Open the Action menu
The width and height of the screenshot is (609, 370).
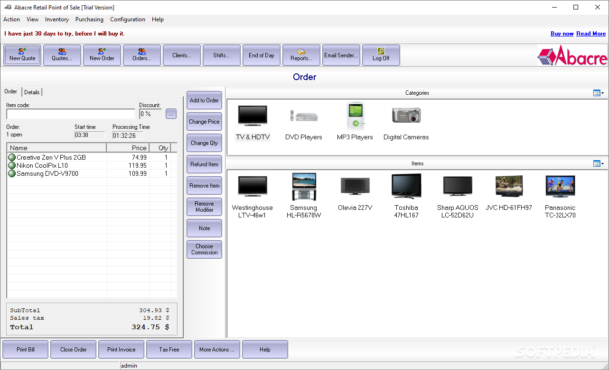pyautogui.click(x=11, y=19)
